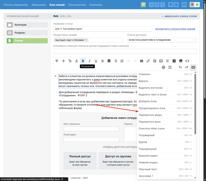Click 'просмотреть статью в базе знаний' link

click(175, 29)
